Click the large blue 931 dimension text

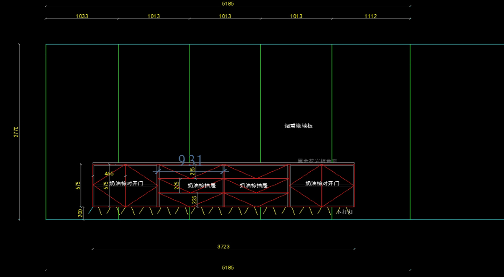(x=191, y=160)
